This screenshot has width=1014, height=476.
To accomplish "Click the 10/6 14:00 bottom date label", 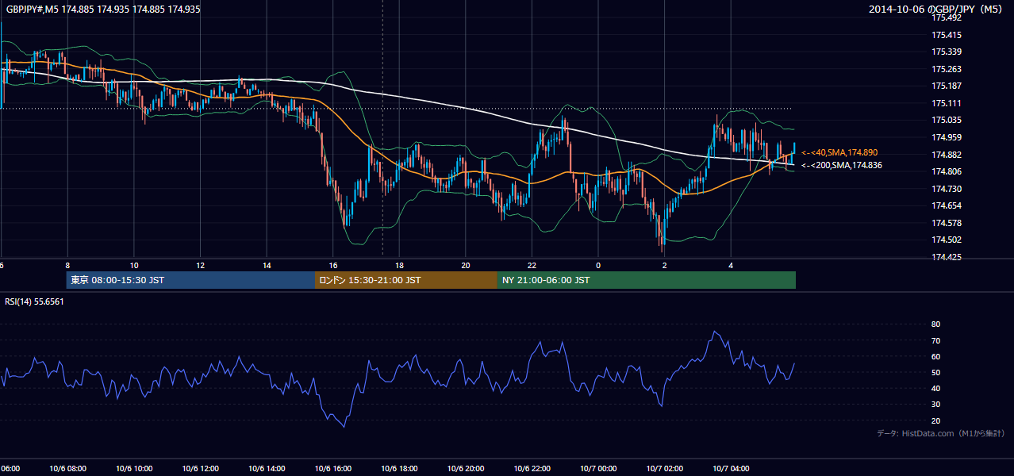I will (267, 469).
